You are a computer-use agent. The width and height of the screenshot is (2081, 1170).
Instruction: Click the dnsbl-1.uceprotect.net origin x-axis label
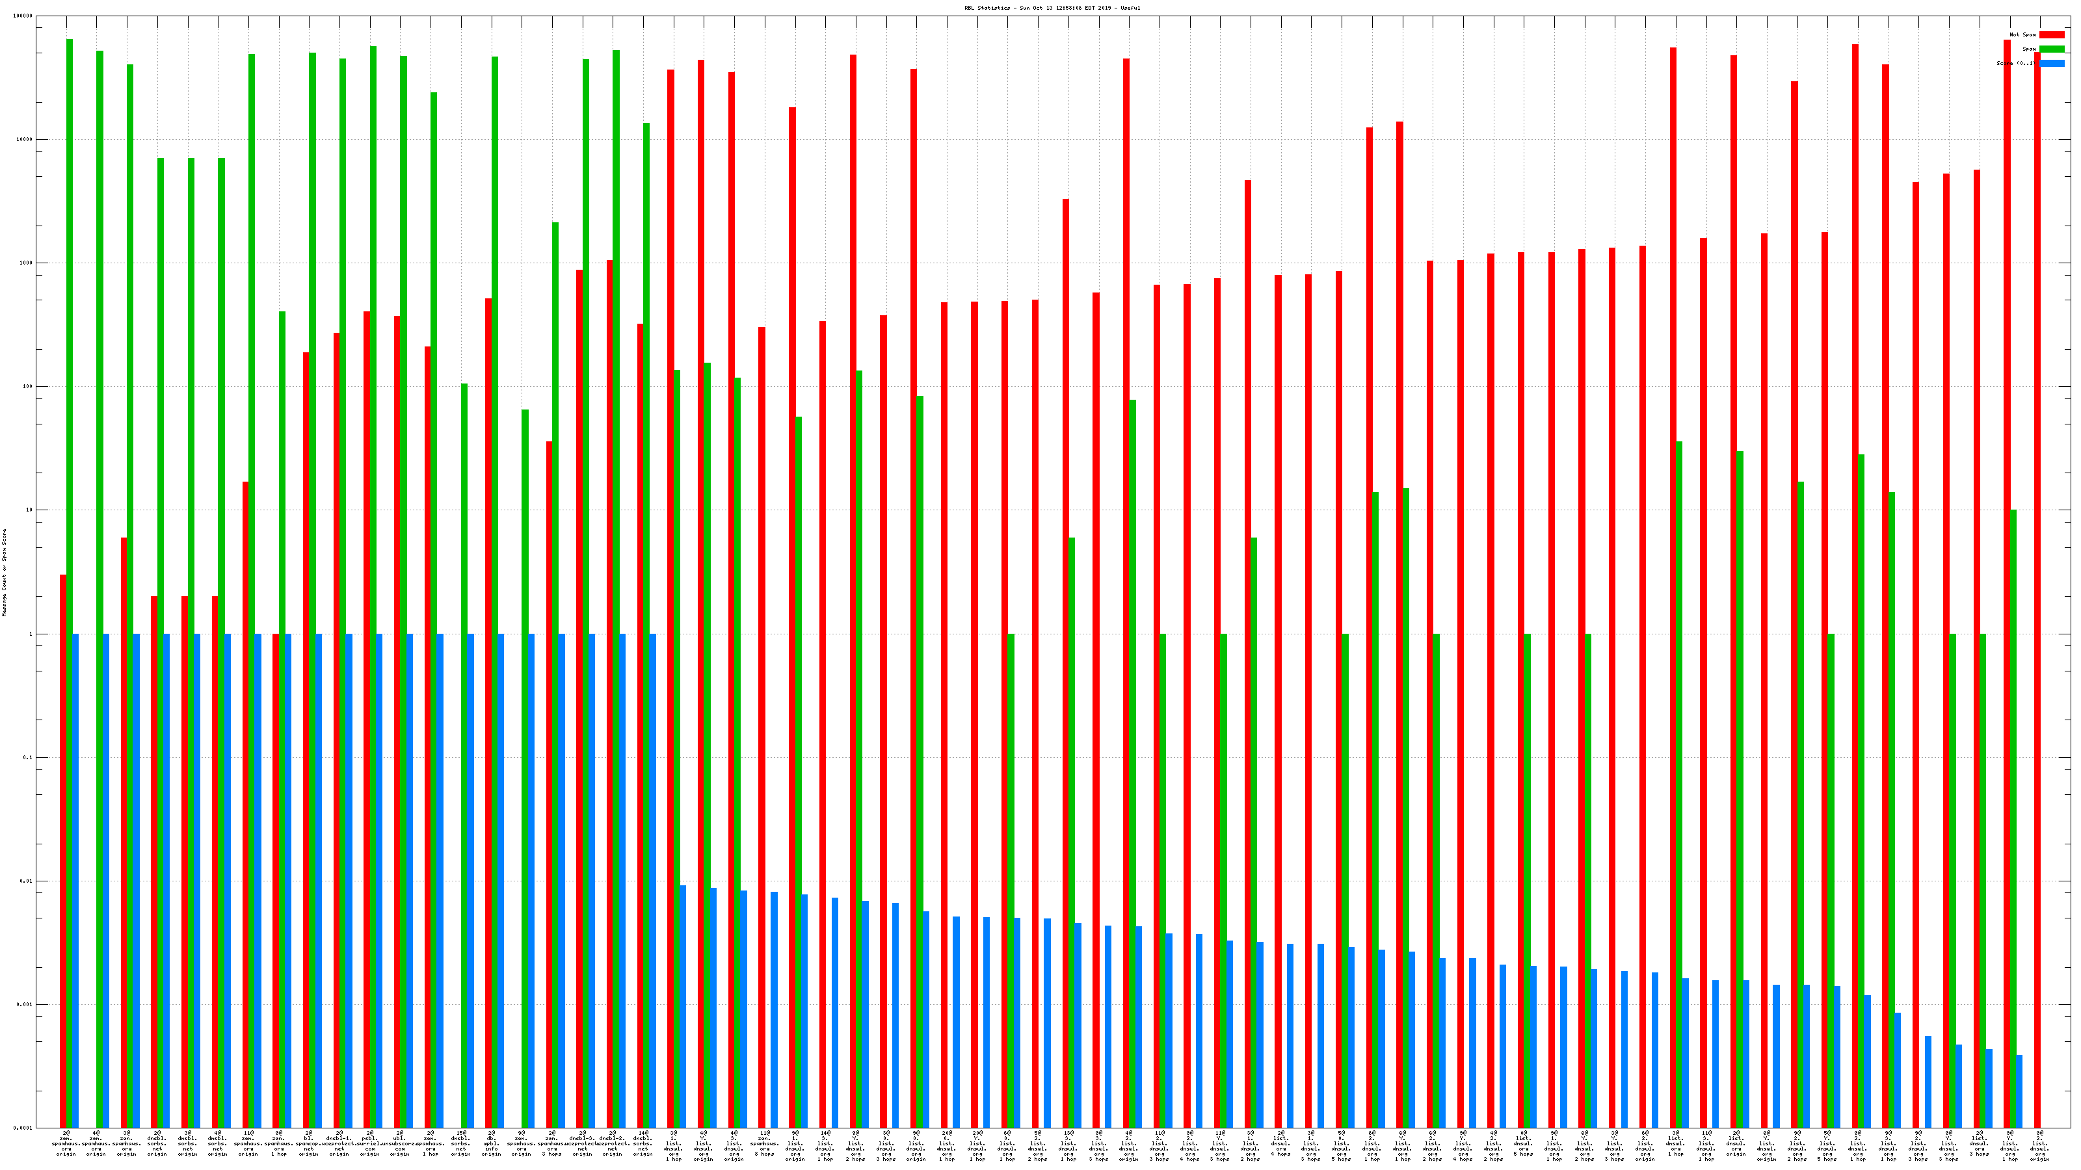coord(339,1143)
